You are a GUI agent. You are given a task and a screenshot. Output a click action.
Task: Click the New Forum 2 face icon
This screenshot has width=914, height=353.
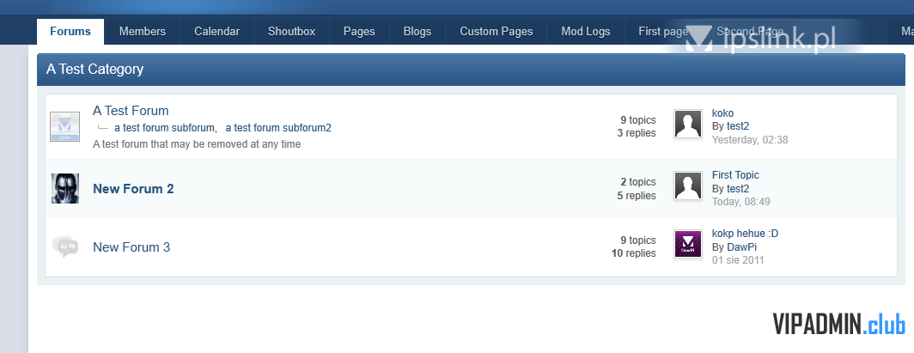64,188
